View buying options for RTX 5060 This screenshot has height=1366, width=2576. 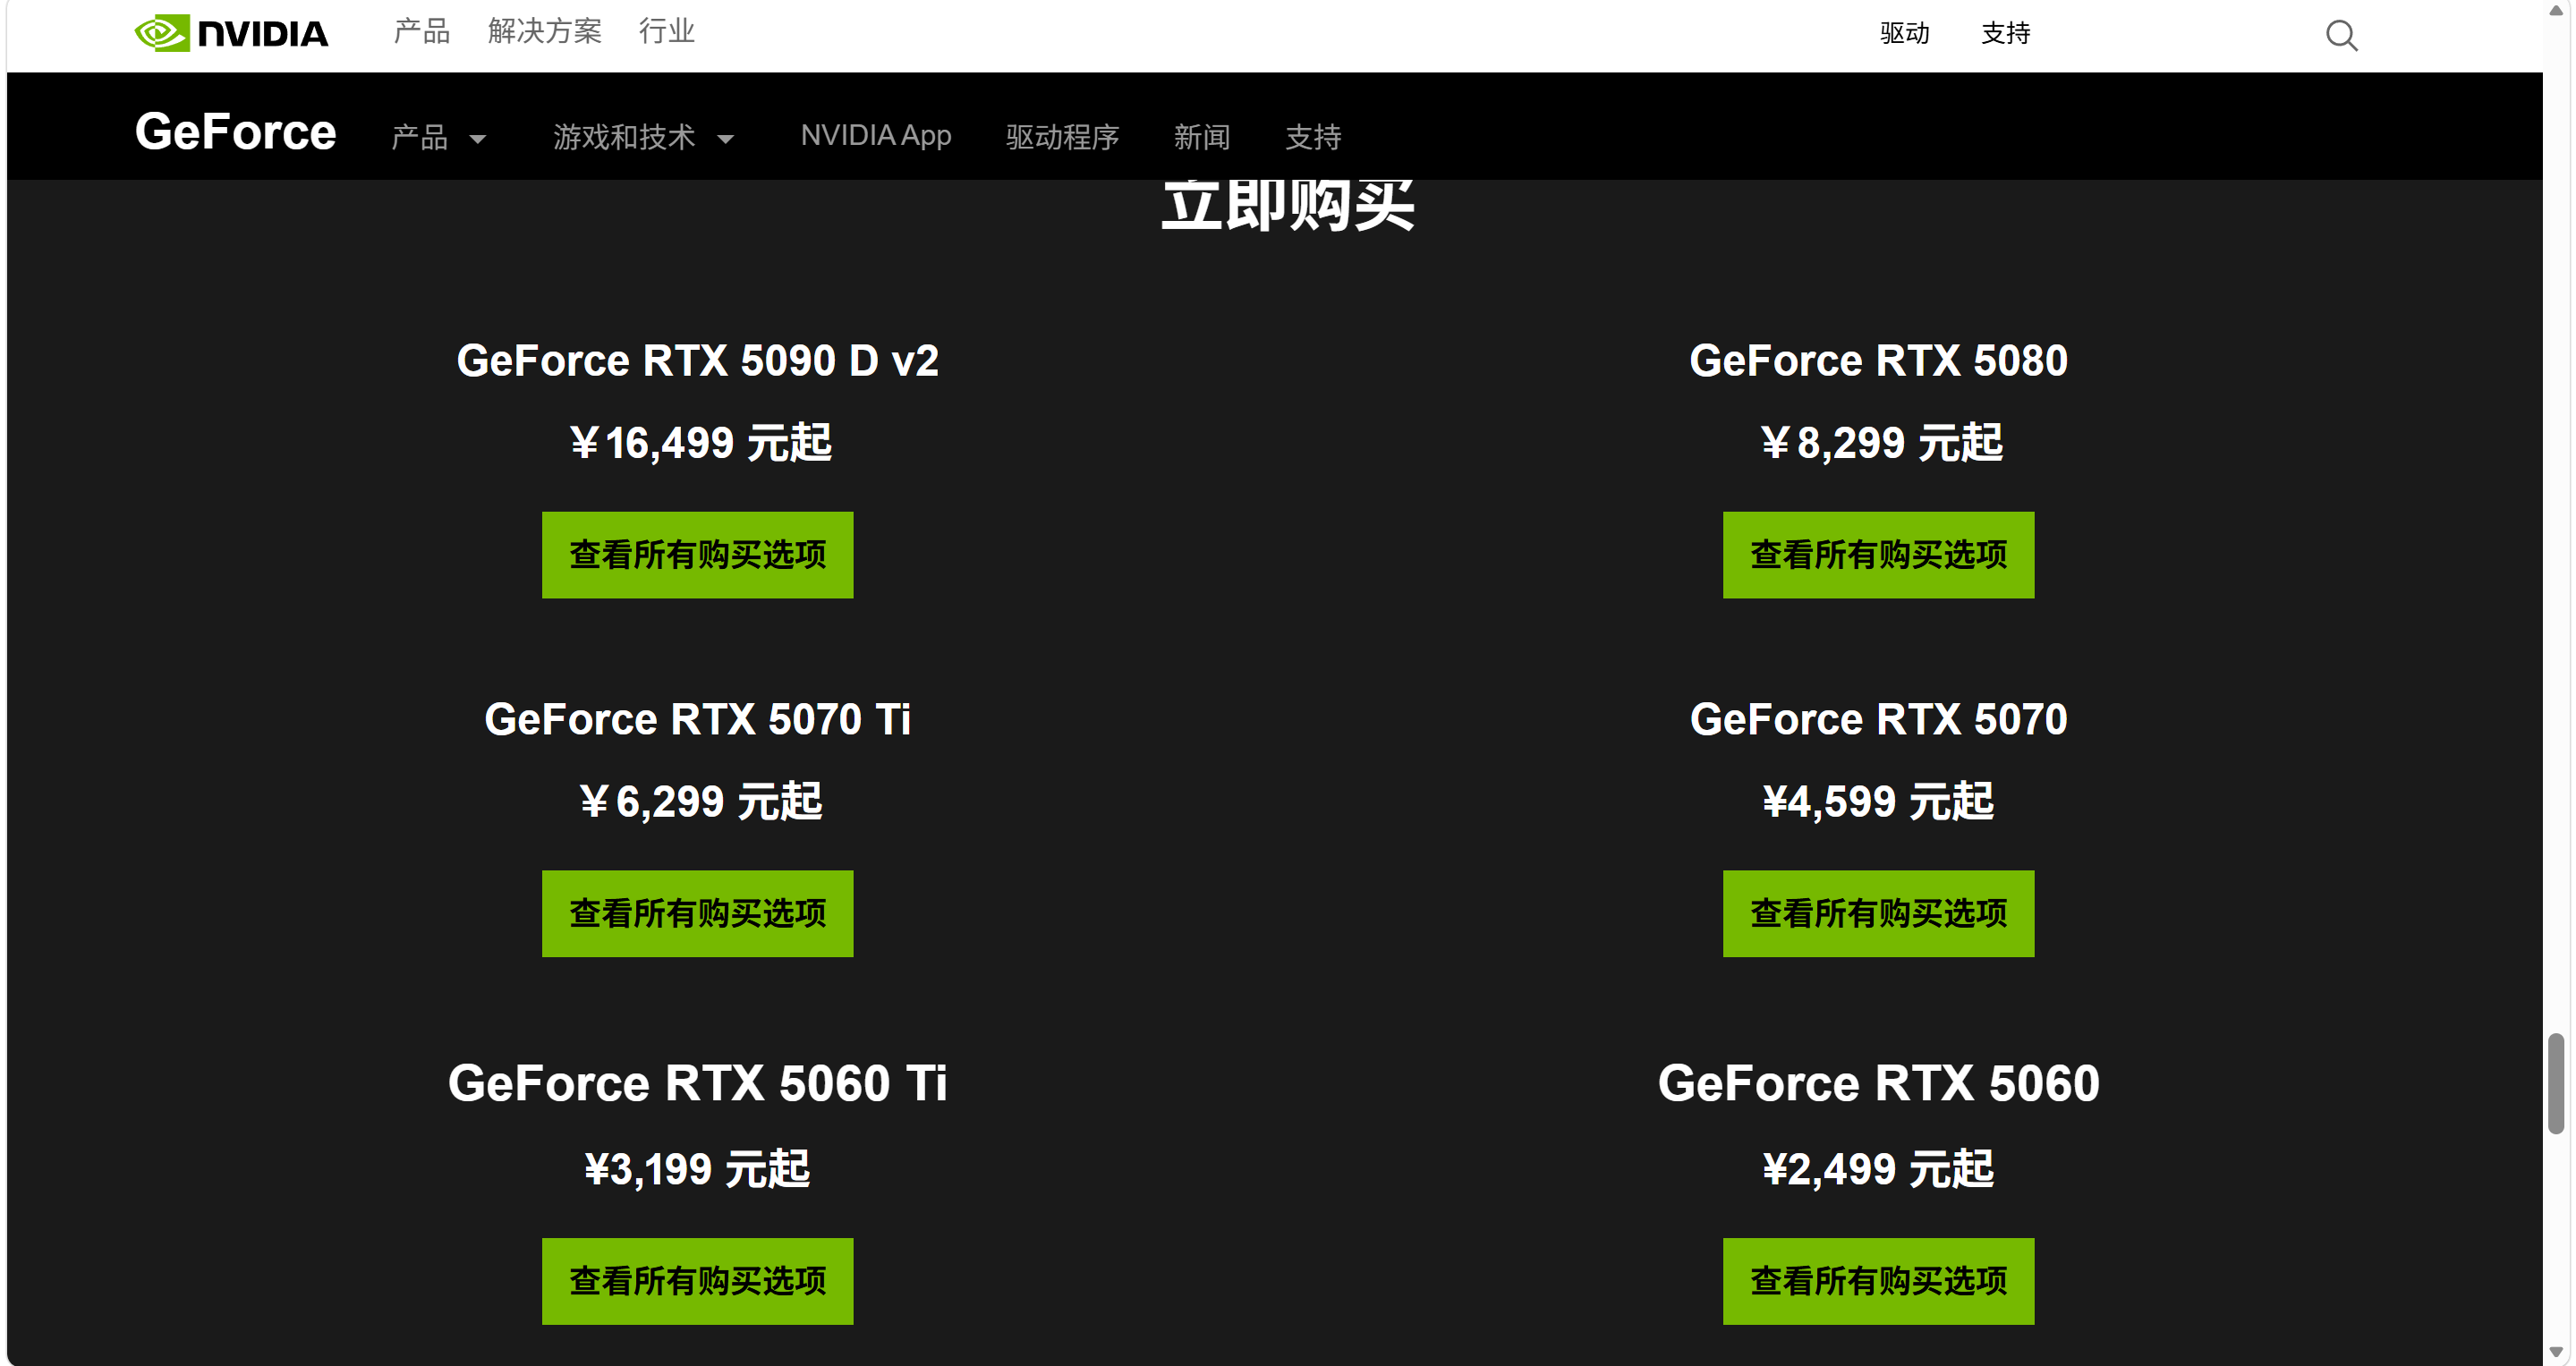(1878, 1281)
